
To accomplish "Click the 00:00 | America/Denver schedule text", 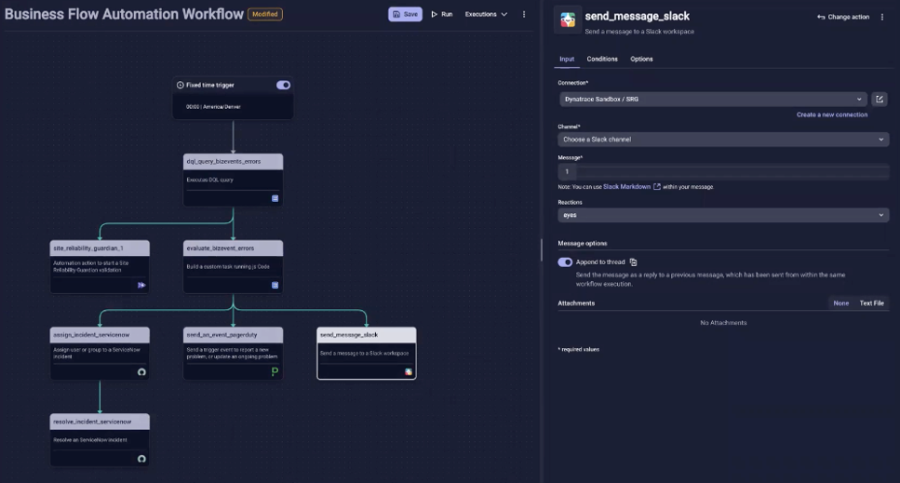I will (x=213, y=107).
